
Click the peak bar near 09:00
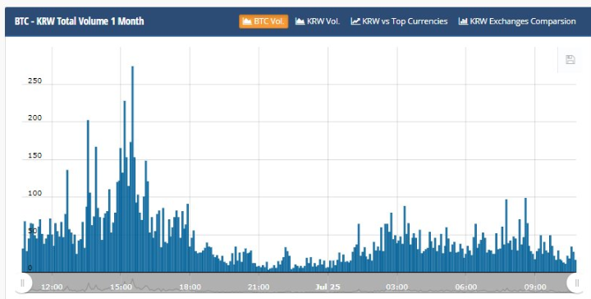(525, 235)
